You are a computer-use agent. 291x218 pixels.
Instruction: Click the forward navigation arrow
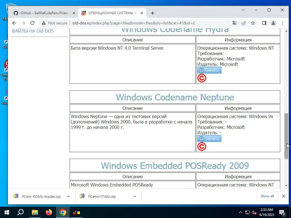23,23
